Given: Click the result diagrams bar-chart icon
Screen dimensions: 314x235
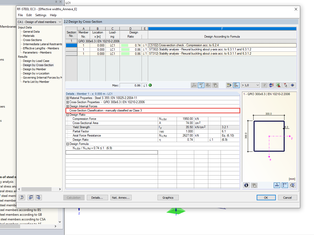Looking at the screenshot, I should [236, 85].
